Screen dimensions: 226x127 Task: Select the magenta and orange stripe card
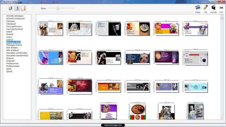[167, 29]
